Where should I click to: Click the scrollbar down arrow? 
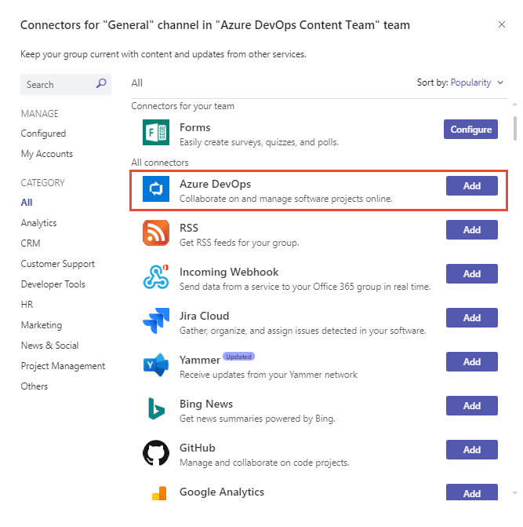tap(514, 493)
